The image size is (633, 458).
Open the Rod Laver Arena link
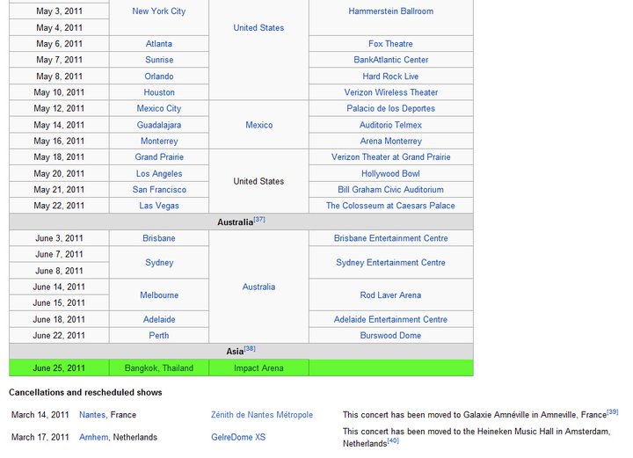coord(390,295)
